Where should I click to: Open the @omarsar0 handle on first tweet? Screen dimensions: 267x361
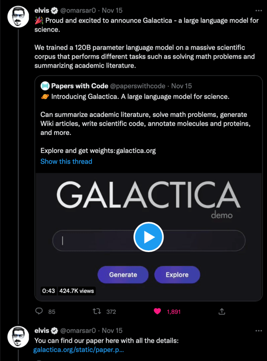click(x=78, y=11)
